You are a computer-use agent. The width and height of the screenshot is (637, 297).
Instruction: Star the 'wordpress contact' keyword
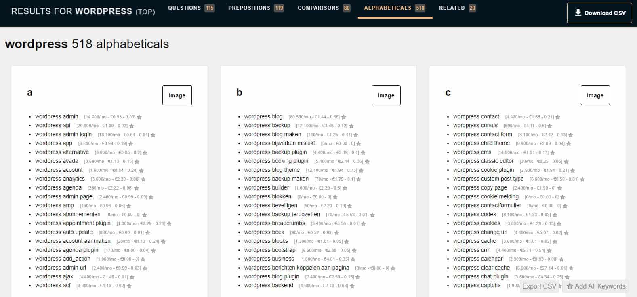[x=558, y=117]
